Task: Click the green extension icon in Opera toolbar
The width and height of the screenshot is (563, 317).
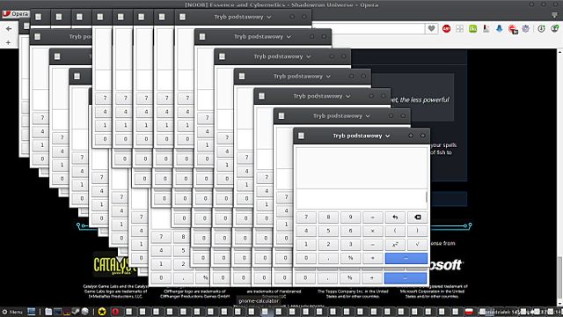Action: pos(473,29)
